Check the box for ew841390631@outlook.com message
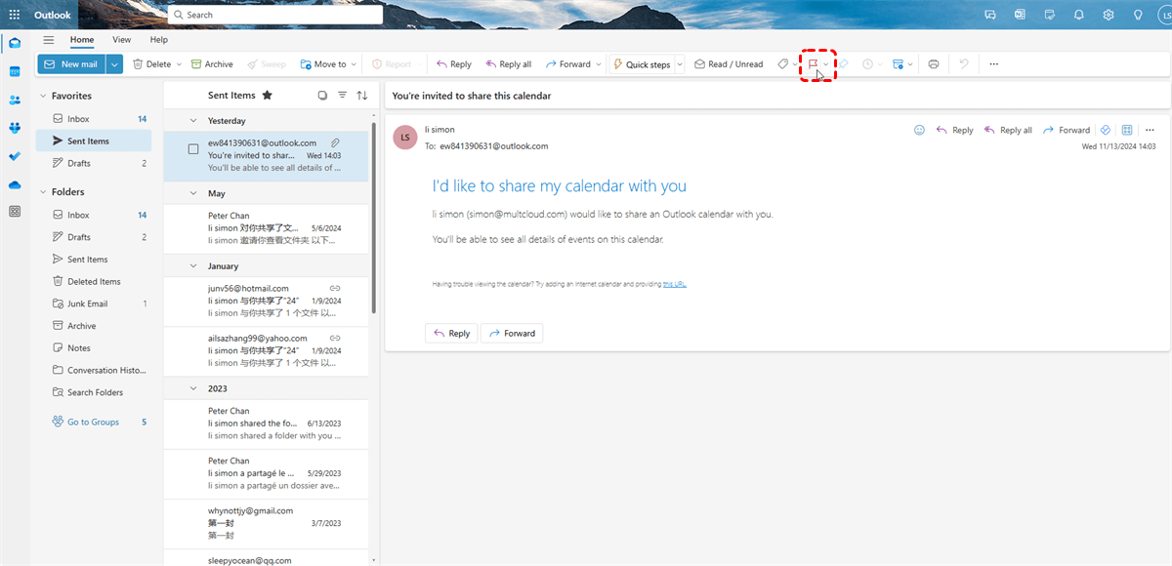Screen dimensions: 1172x566 tap(193, 149)
